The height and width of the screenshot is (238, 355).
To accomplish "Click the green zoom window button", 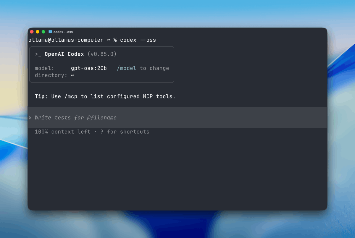I will [x=43, y=32].
